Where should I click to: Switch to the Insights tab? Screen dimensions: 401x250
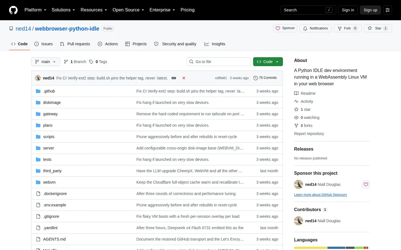215,44
